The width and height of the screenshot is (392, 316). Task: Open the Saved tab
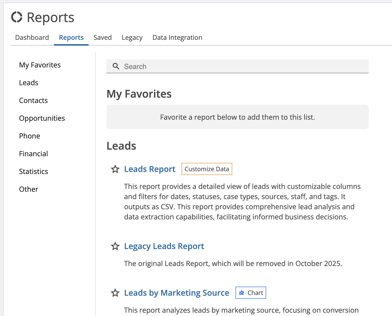click(103, 37)
